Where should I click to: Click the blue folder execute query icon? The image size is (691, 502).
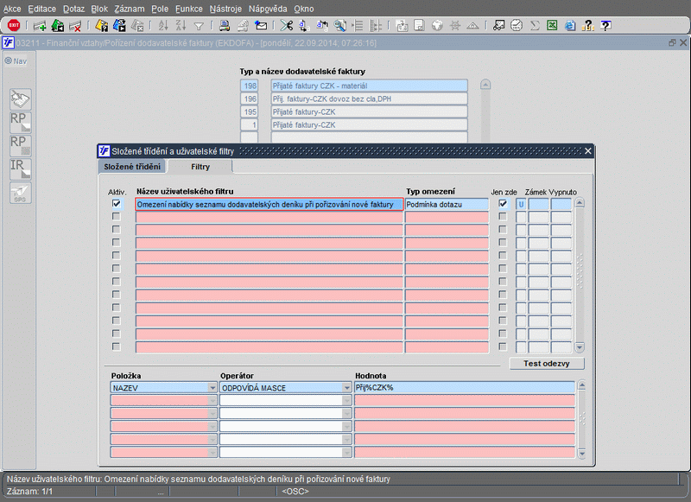(x=119, y=26)
